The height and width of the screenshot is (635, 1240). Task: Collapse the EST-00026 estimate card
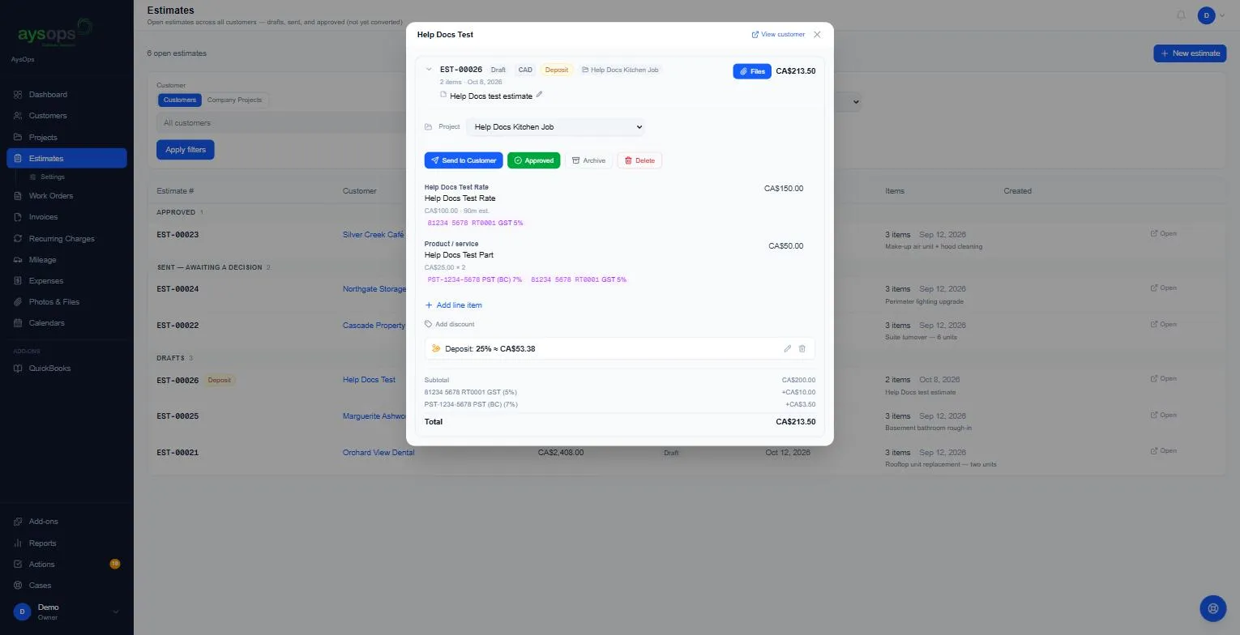point(429,70)
